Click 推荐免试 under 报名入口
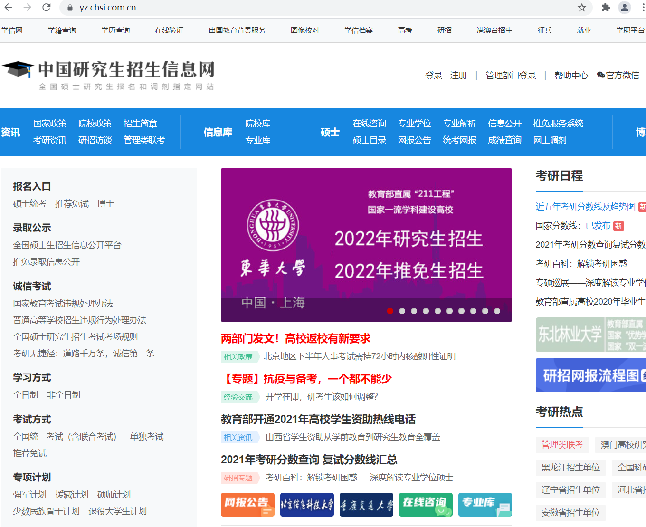Screen dimensions: 646x527 point(72,204)
